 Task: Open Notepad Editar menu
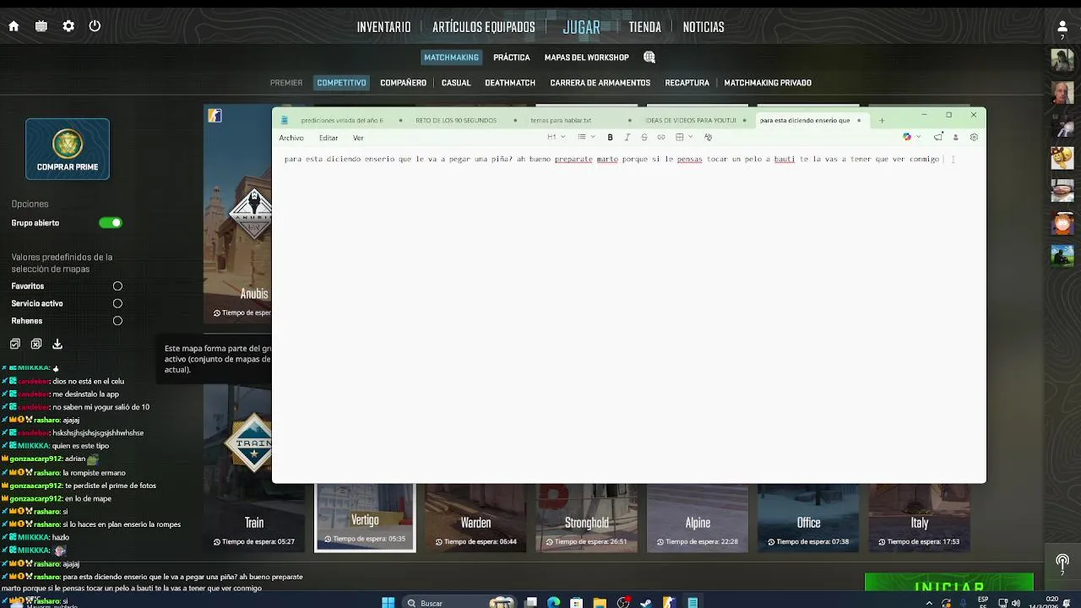click(x=329, y=138)
